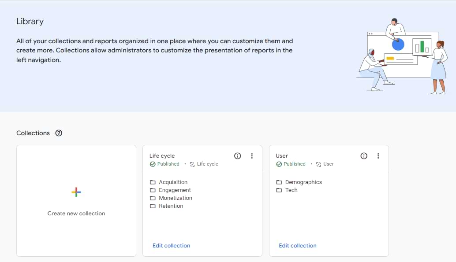This screenshot has width=456, height=262.
Task: Click the Monetization folder icon
Action: (153, 198)
